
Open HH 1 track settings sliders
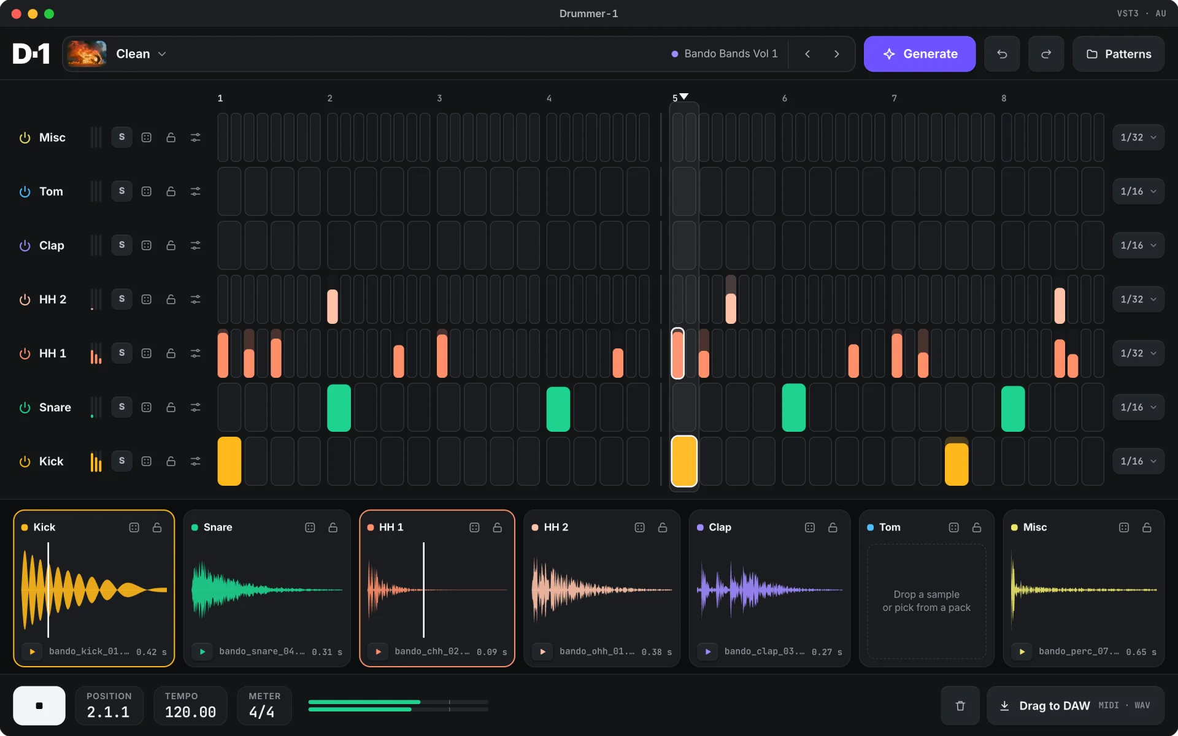(x=195, y=353)
